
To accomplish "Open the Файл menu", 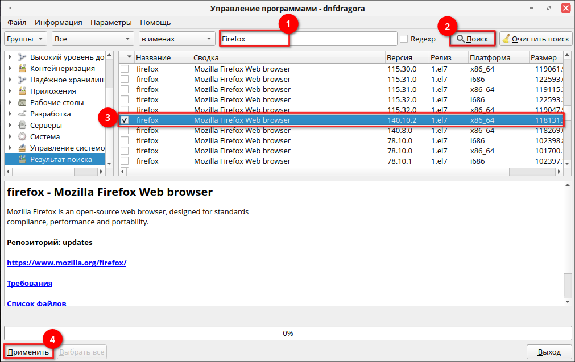I will (17, 22).
